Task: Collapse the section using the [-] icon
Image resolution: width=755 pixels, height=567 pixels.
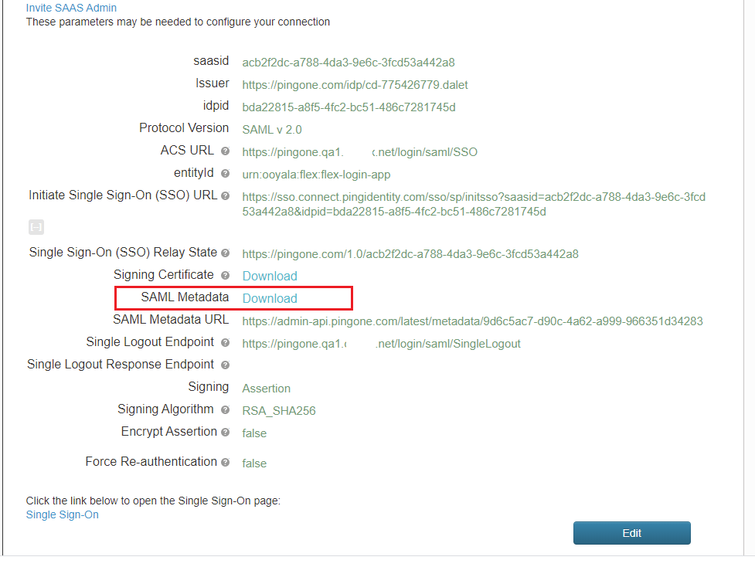Action: (35, 226)
